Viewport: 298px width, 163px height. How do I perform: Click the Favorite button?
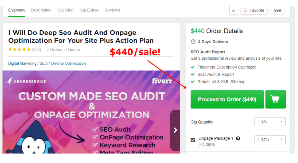pyautogui.click(x=254, y=10)
